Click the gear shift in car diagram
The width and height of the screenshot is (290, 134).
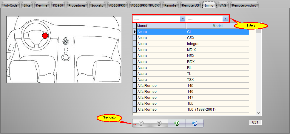(66, 54)
